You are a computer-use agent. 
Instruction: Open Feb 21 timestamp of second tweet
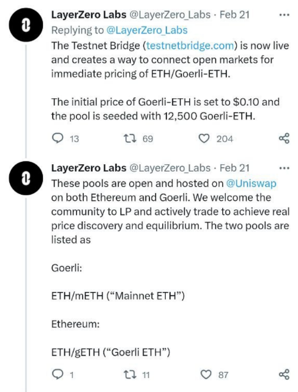[x=234, y=168]
